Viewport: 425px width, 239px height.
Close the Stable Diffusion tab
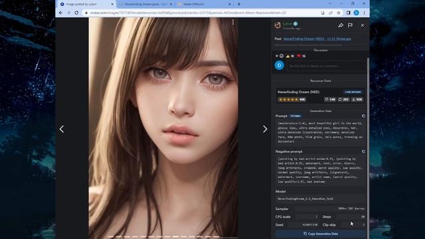pos(230,5)
